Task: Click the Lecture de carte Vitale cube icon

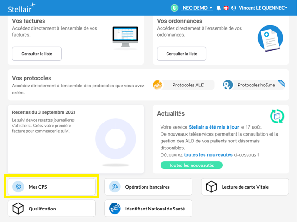Action: pos(211,187)
